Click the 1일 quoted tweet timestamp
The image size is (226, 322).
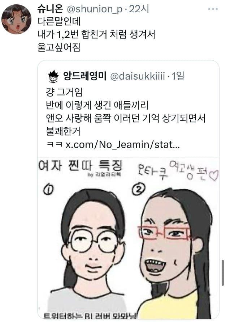click(x=178, y=76)
